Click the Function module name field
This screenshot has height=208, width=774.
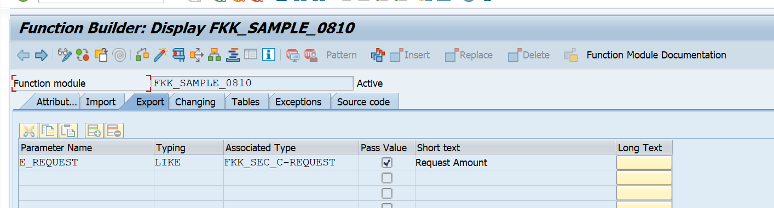click(252, 84)
